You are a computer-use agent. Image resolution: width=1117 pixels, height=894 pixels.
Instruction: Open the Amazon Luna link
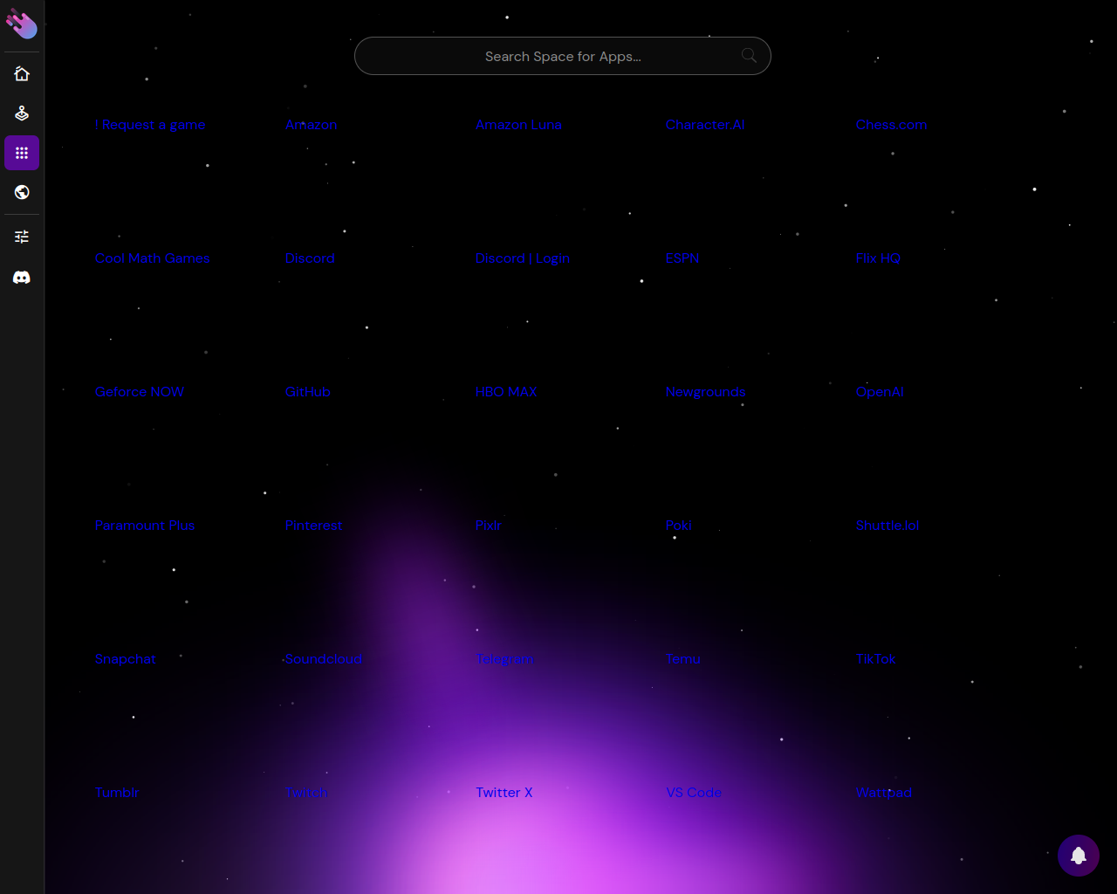(x=518, y=125)
